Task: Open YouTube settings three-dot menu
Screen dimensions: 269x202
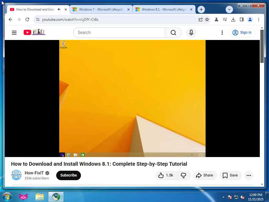Action: pos(222,32)
